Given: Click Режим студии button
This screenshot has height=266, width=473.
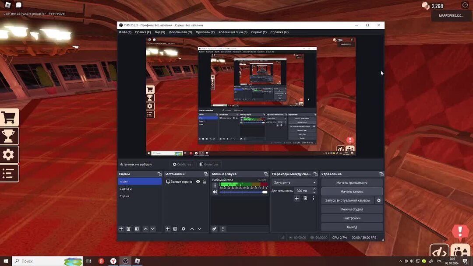Looking at the screenshot, I should [352, 210].
